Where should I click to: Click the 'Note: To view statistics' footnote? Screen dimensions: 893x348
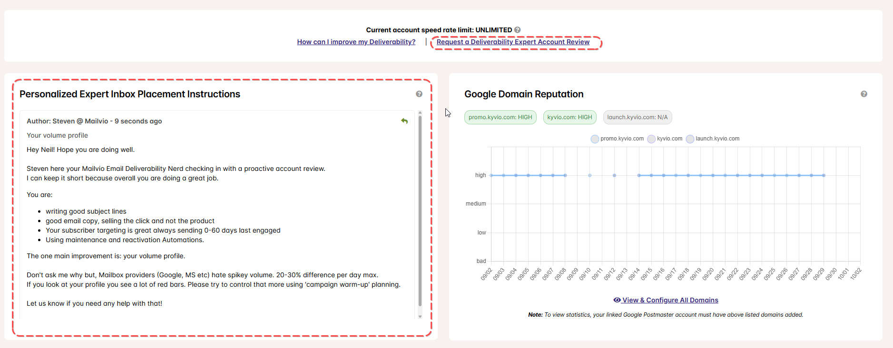point(666,315)
